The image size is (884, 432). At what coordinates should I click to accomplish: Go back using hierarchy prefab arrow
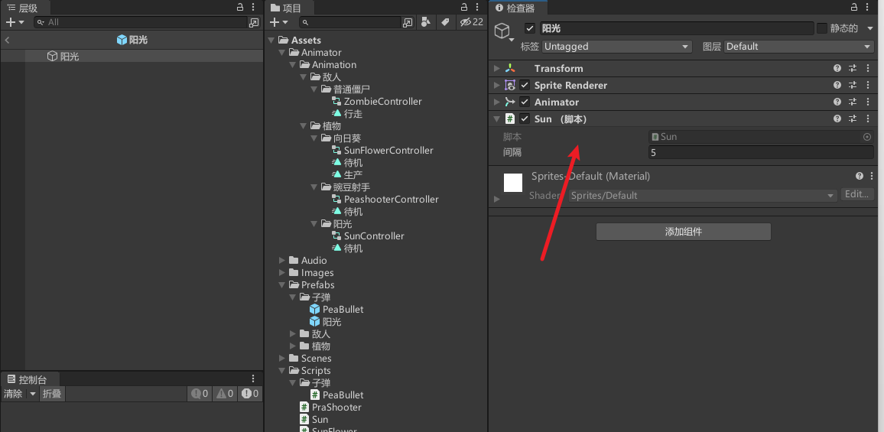click(8, 40)
